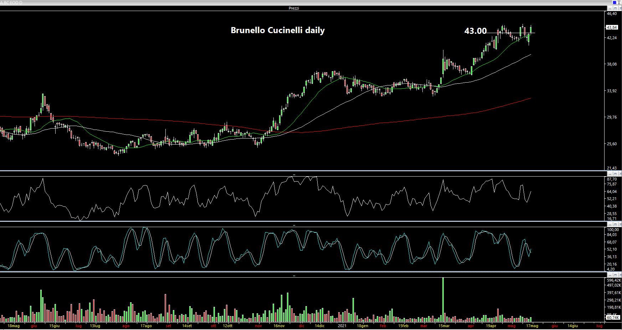
Task: Click the 15mar date label
Action: (x=444, y=326)
